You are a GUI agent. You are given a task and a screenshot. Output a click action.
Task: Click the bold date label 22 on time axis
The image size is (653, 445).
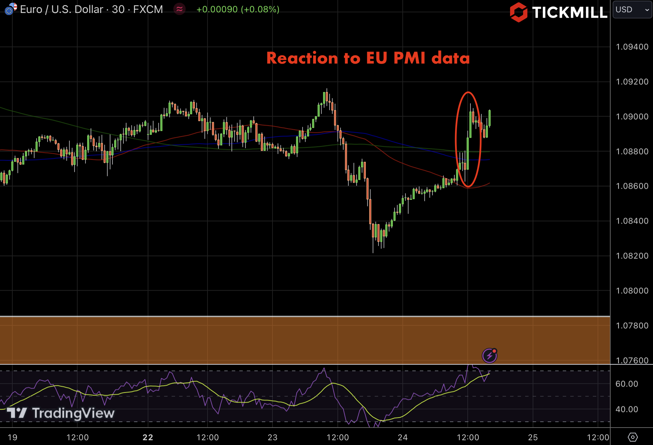[148, 437]
